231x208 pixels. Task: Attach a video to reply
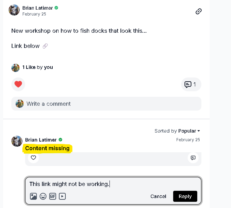click(x=62, y=196)
